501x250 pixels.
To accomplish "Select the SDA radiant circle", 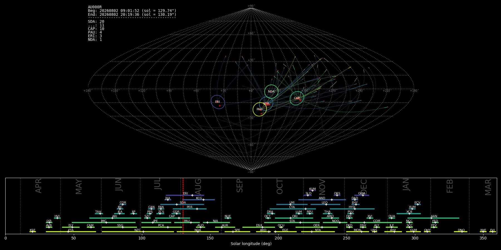I will (266, 104).
